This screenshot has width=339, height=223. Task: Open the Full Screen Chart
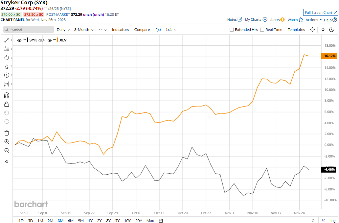click(321, 12)
